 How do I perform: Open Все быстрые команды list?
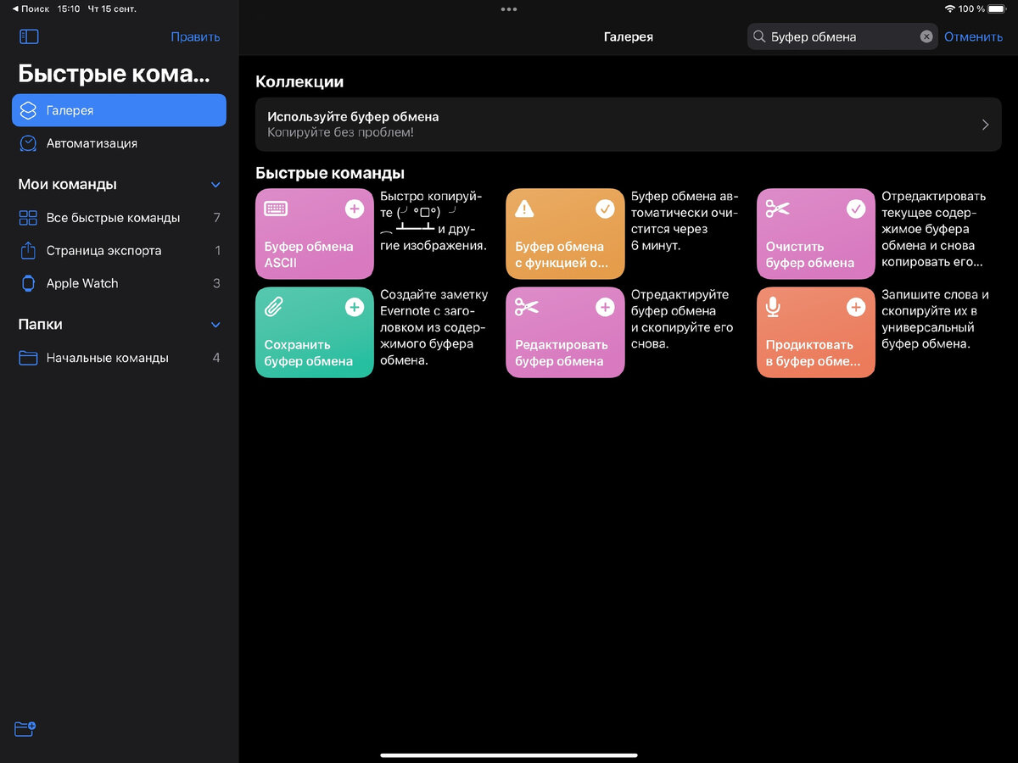point(119,218)
